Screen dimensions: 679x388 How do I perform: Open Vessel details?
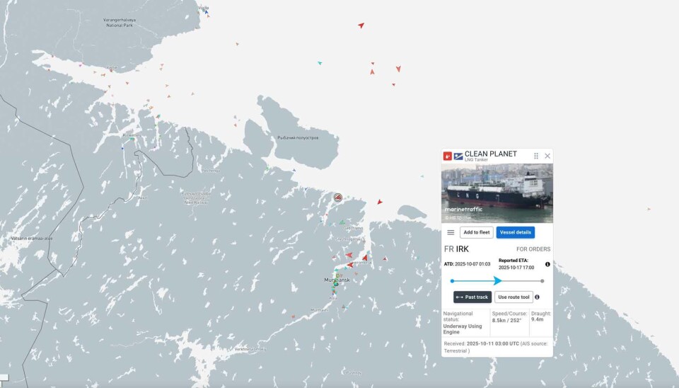(515, 232)
